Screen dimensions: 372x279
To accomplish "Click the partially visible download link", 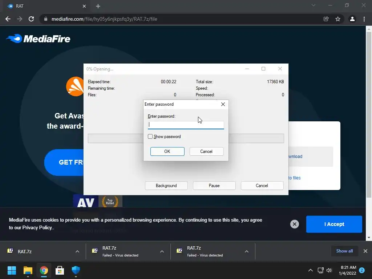I will pos(295,157).
